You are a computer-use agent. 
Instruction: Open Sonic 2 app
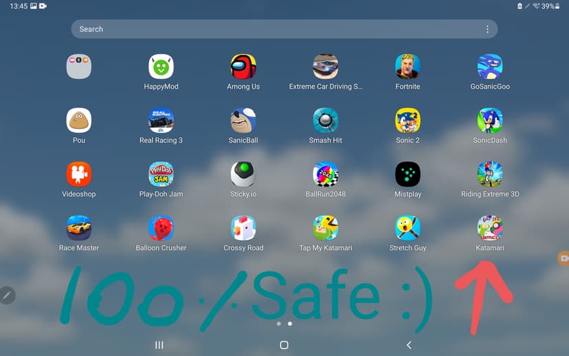pyautogui.click(x=408, y=120)
